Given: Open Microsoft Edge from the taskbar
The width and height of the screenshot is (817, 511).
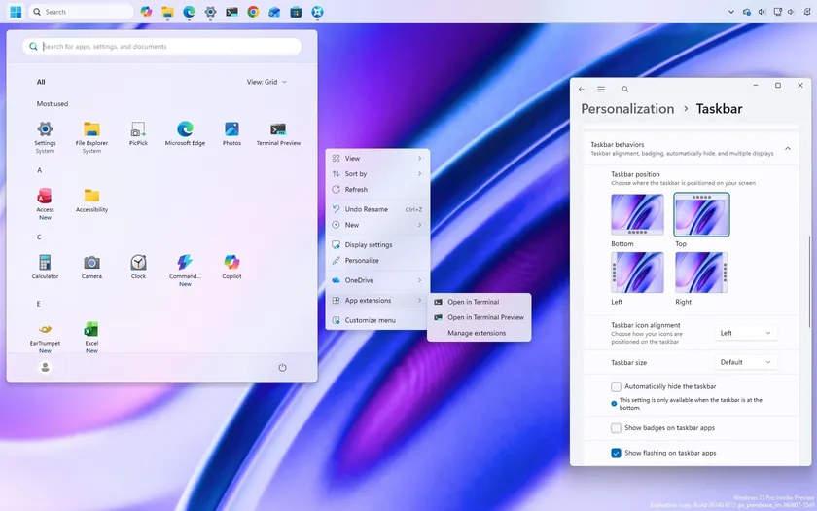Looking at the screenshot, I should [x=189, y=12].
